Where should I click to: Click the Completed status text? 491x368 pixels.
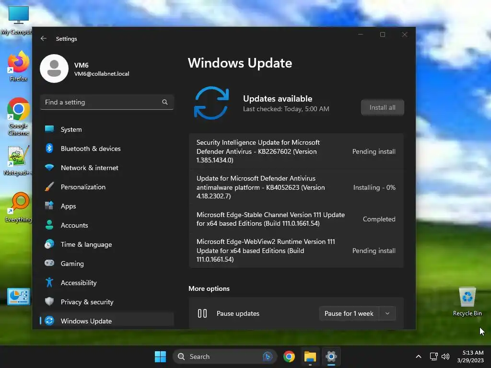click(x=379, y=219)
